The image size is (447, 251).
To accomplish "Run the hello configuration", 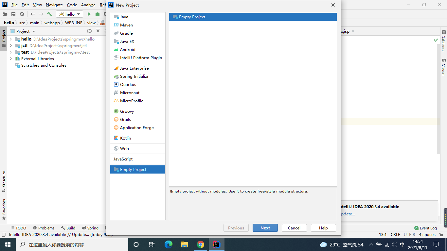I will (89, 14).
